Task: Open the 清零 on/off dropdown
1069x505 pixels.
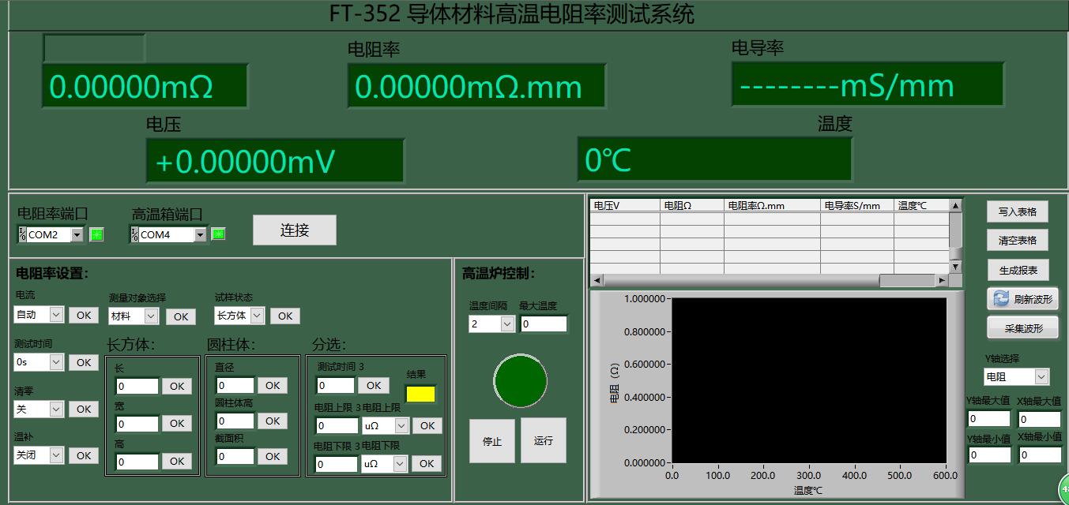Action: (x=56, y=409)
